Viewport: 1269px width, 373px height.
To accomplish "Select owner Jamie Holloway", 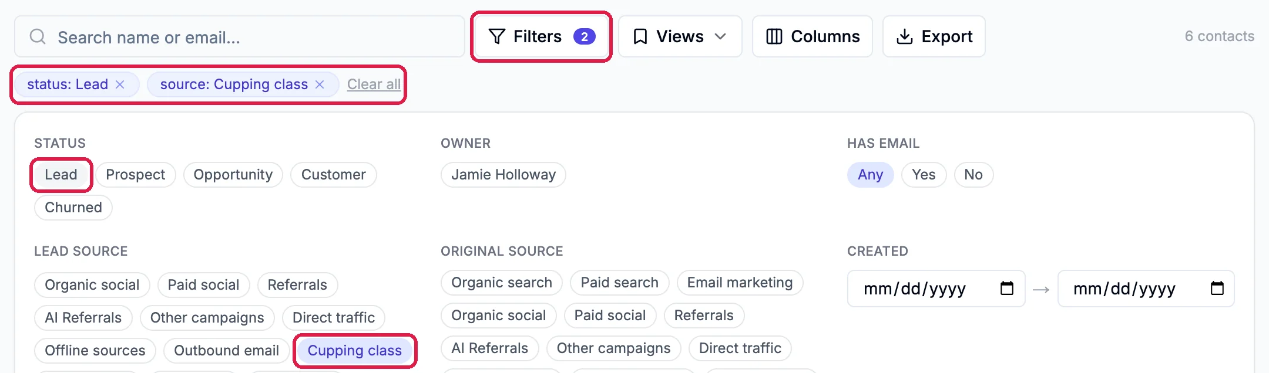I will pyautogui.click(x=503, y=175).
